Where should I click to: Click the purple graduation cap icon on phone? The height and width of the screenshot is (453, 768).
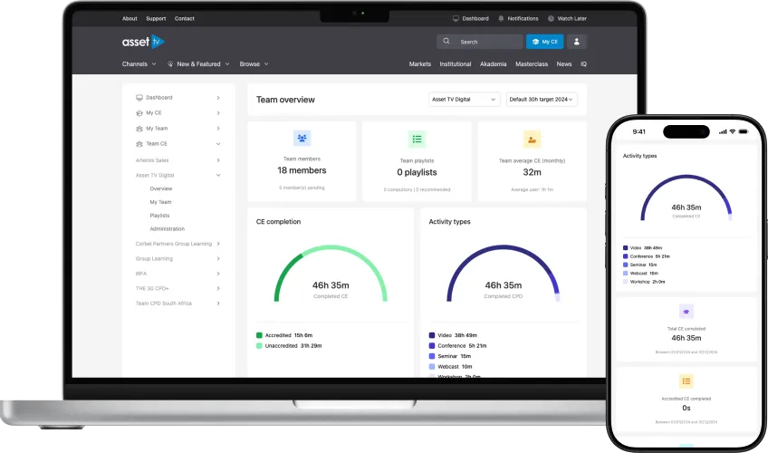(686, 311)
